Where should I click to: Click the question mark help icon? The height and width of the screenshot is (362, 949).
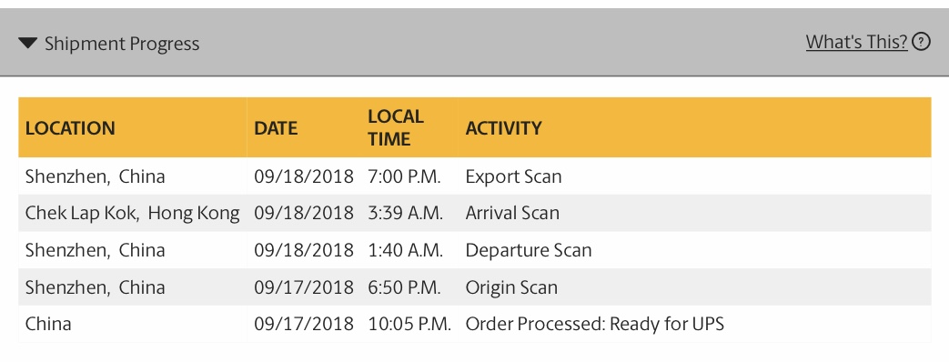point(921,42)
